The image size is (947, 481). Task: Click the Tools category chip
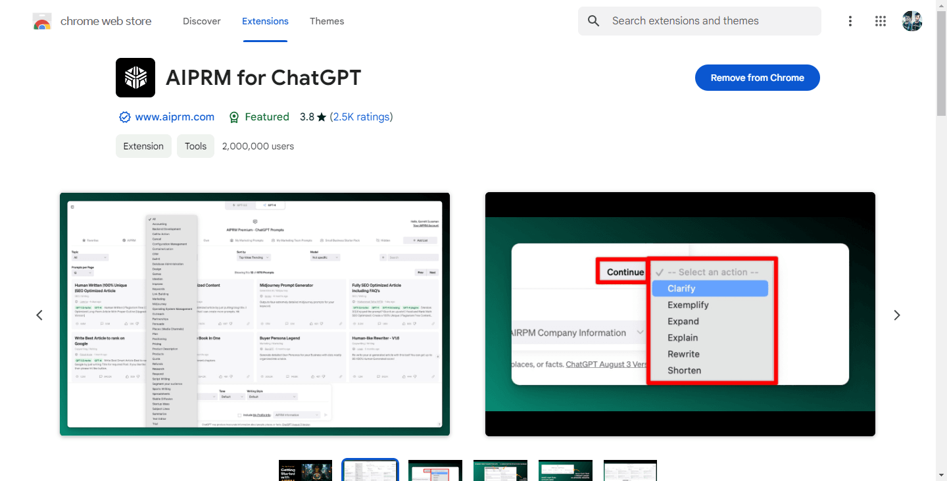(195, 146)
